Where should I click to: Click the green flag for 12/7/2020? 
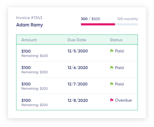click(x=112, y=84)
